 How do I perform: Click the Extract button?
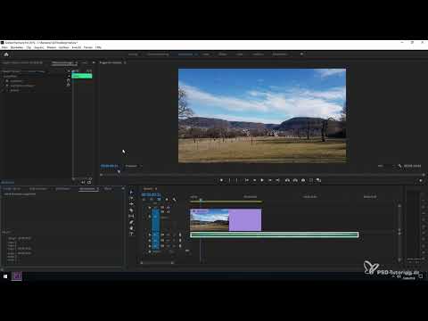coord(295,180)
